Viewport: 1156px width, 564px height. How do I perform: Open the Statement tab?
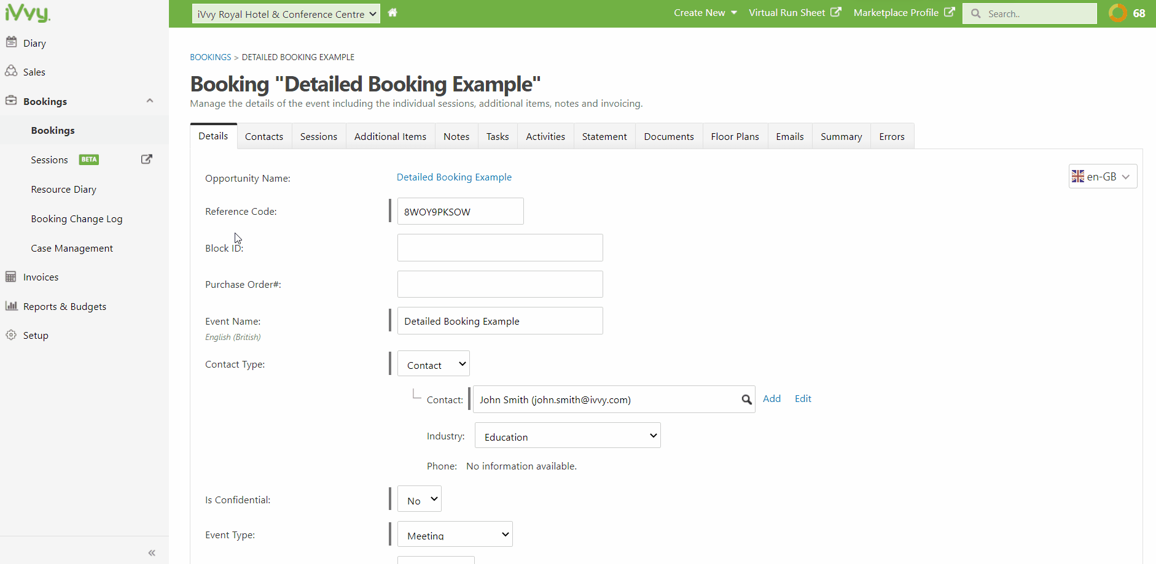point(604,136)
